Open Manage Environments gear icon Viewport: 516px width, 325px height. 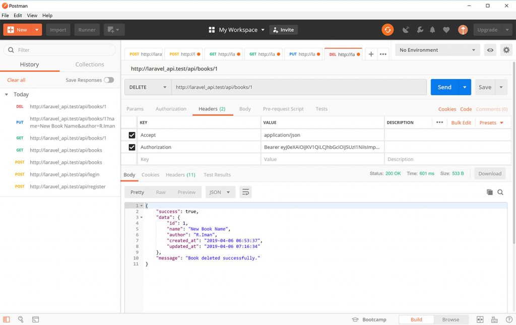(506, 50)
